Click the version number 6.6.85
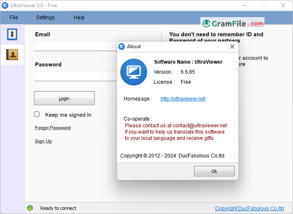293x214 pixels. click(188, 72)
